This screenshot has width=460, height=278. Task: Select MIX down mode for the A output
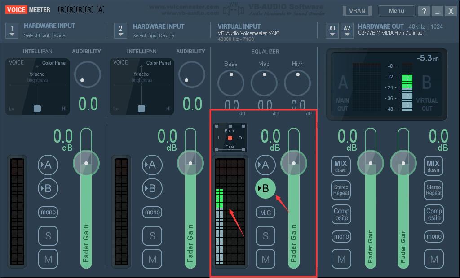pyautogui.click(x=341, y=166)
